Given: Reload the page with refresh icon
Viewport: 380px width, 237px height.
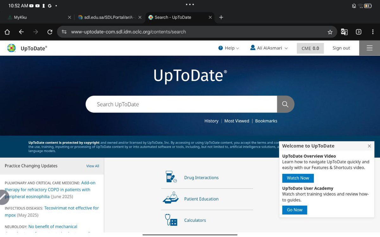Looking at the screenshot, I should (x=50, y=32).
